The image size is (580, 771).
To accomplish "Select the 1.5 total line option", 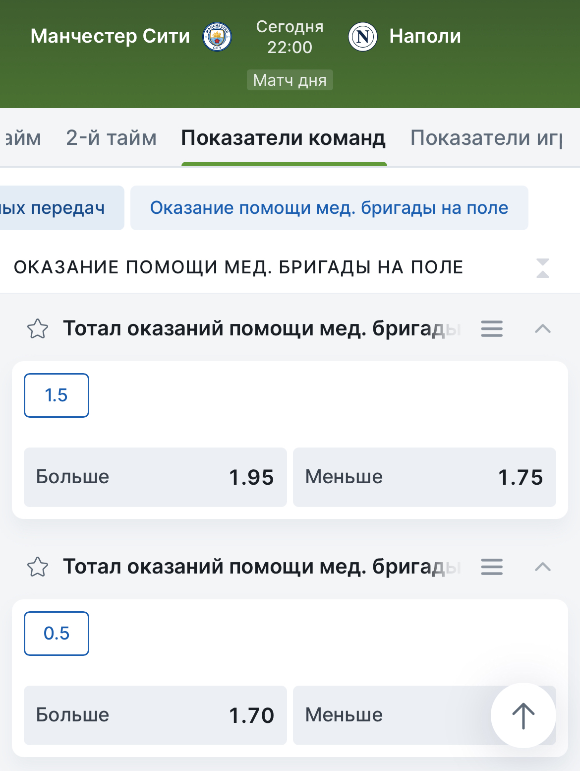I will [x=57, y=395].
